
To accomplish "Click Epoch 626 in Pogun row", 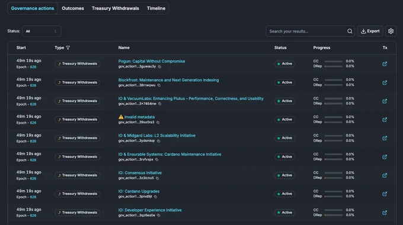I will 33,67.
